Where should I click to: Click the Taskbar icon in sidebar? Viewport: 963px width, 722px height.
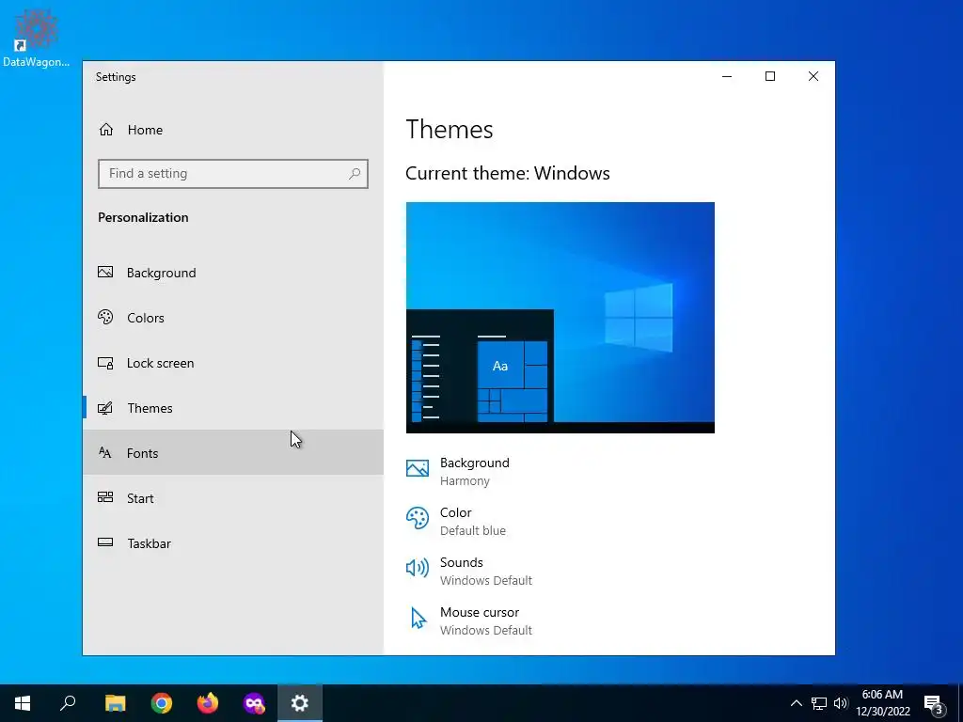click(x=105, y=542)
